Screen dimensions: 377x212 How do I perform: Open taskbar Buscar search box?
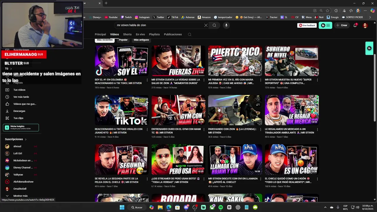pos(137,207)
